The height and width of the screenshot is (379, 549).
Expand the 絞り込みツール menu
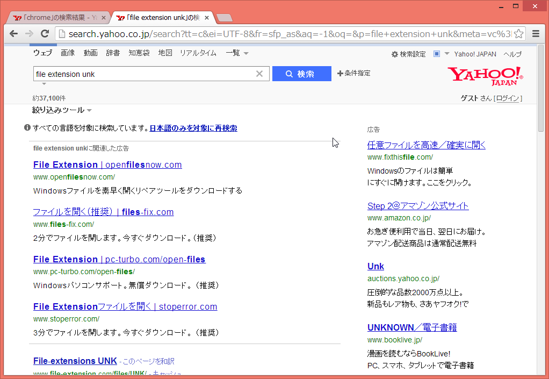click(x=62, y=110)
